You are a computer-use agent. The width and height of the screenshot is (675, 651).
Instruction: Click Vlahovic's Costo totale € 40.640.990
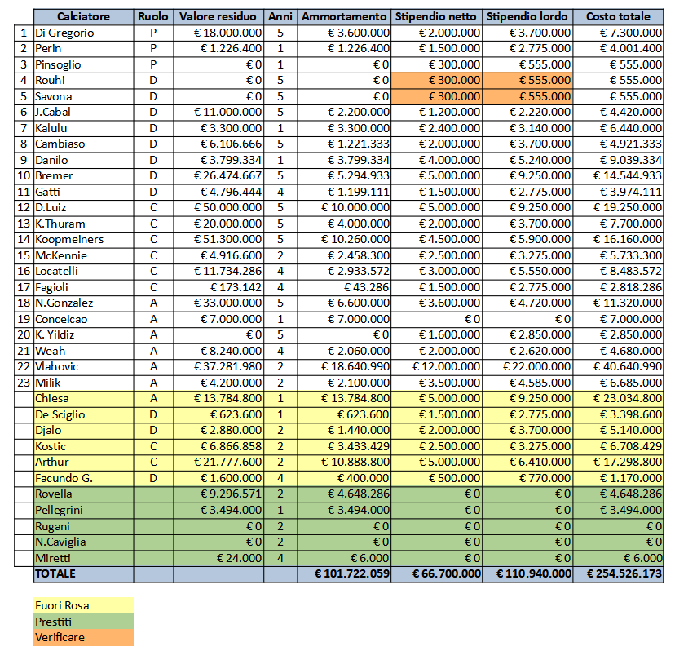tap(618, 366)
